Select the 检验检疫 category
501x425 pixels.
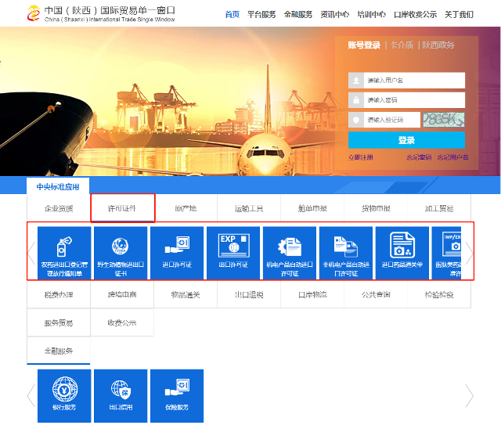pos(439,294)
